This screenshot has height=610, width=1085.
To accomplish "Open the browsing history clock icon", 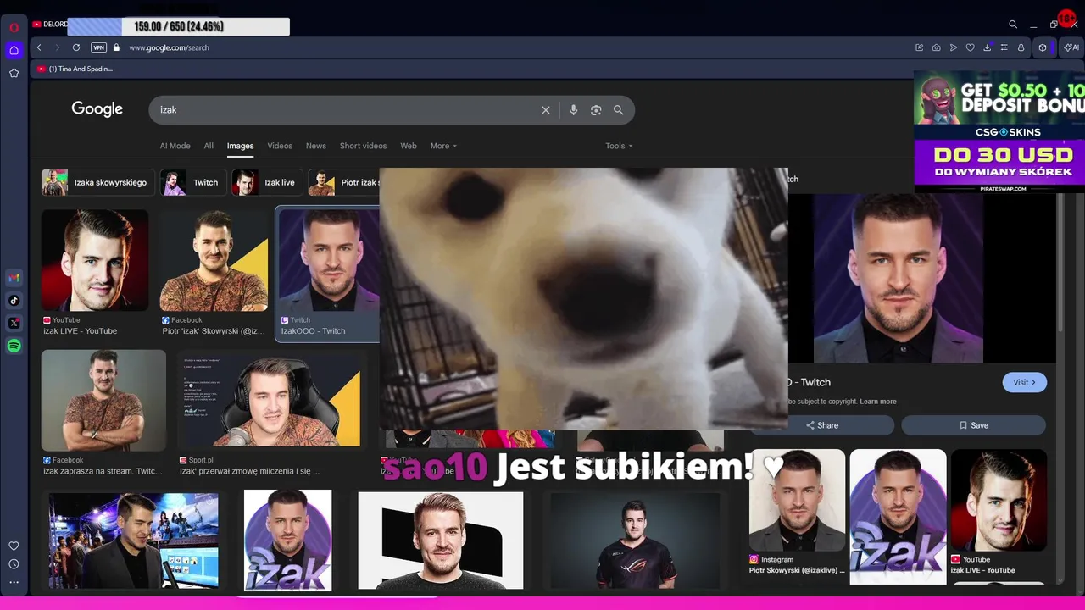I will 14,564.
